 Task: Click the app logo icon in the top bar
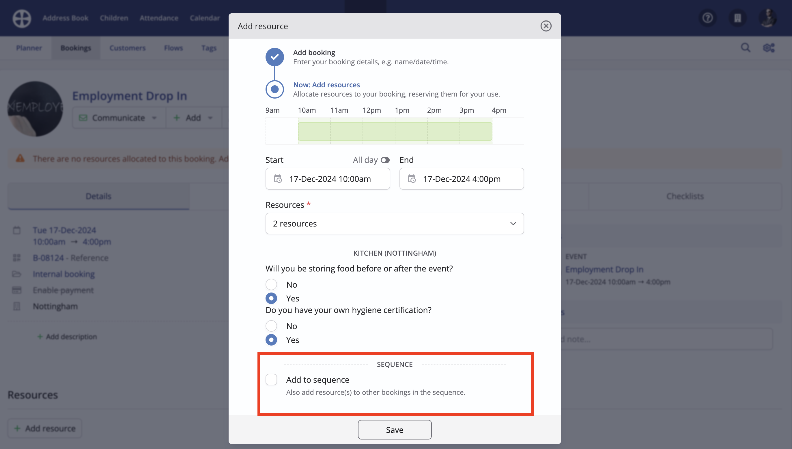point(22,18)
